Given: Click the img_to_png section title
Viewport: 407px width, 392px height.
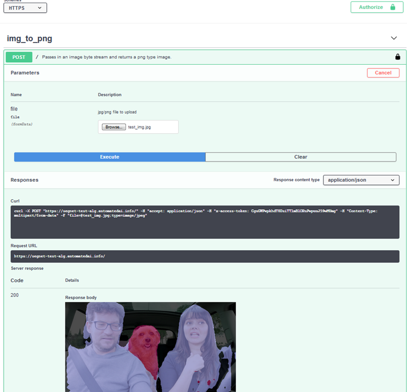Looking at the screenshot, I should [29, 38].
